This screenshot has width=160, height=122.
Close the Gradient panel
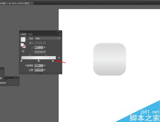point(60,31)
